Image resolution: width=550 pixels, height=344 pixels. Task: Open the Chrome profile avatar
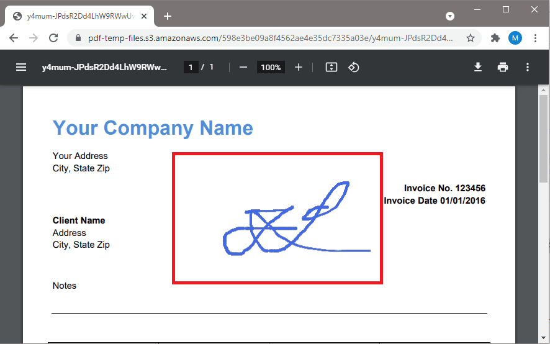[x=515, y=38]
